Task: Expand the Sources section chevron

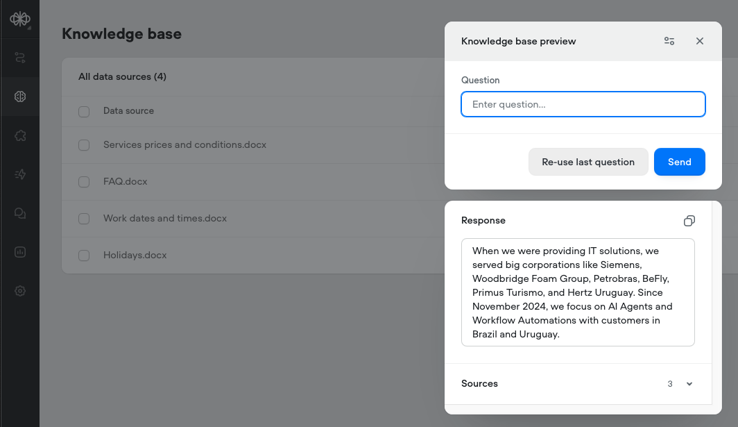Action: coord(689,384)
